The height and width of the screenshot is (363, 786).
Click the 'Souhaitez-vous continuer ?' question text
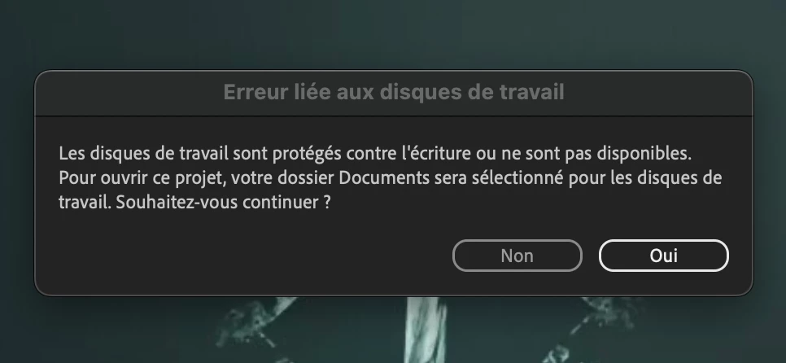224,203
